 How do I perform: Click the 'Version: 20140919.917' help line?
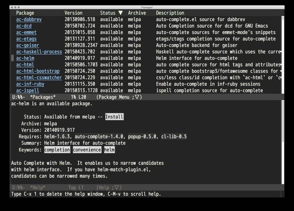[x=48, y=130]
